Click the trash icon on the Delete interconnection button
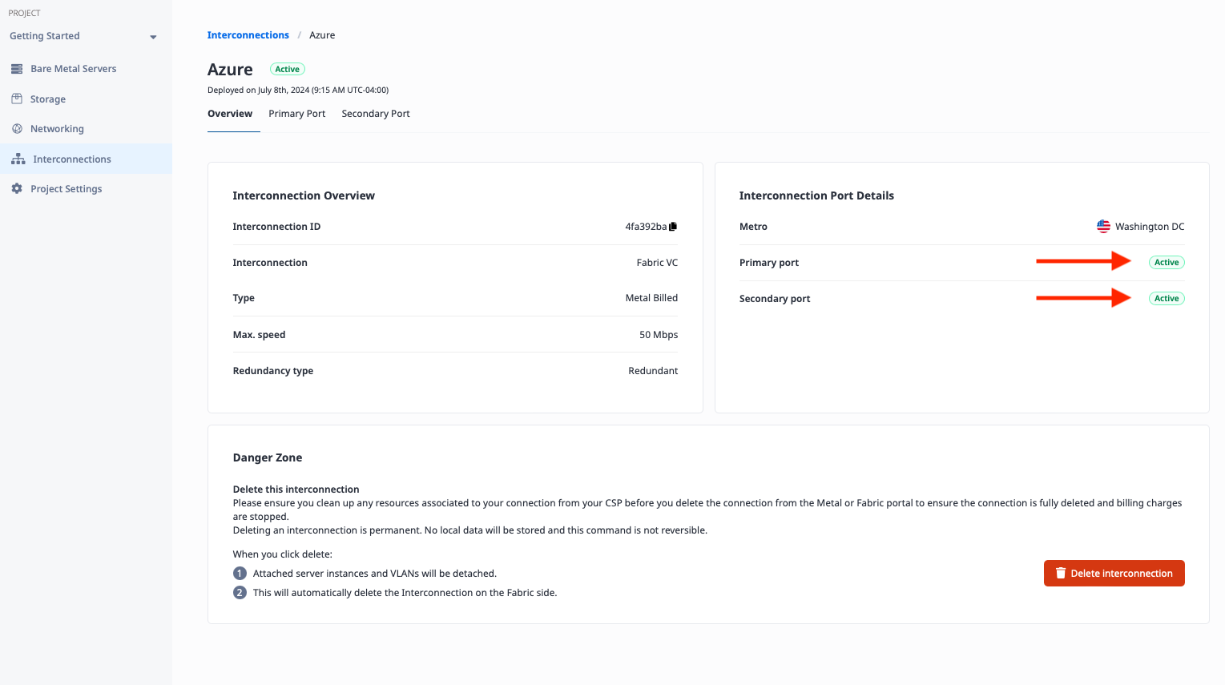Viewport: 1225px width, 685px height. click(x=1061, y=573)
